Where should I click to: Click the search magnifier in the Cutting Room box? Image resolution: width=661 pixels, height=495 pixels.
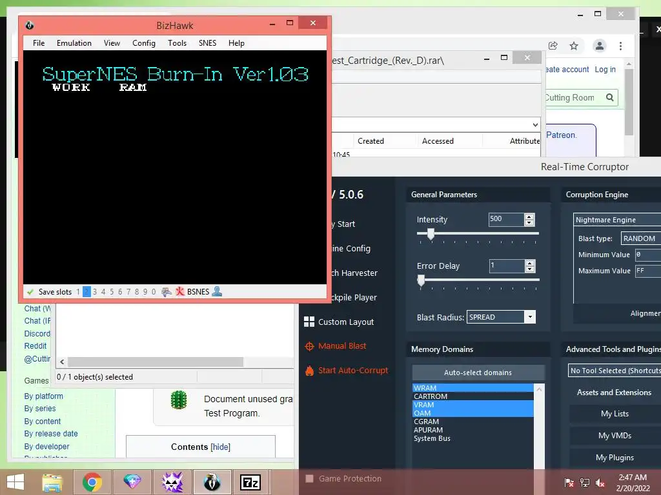(x=609, y=97)
